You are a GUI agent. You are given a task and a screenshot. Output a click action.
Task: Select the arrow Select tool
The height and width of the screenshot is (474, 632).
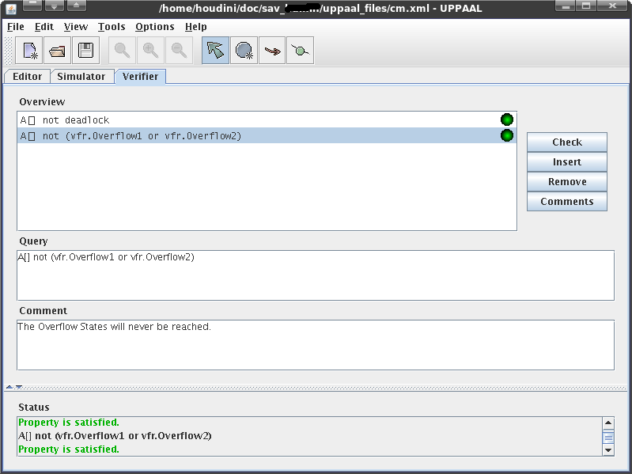click(215, 51)
